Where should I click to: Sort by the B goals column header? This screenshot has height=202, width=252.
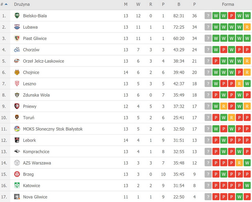tap(179, 4)
